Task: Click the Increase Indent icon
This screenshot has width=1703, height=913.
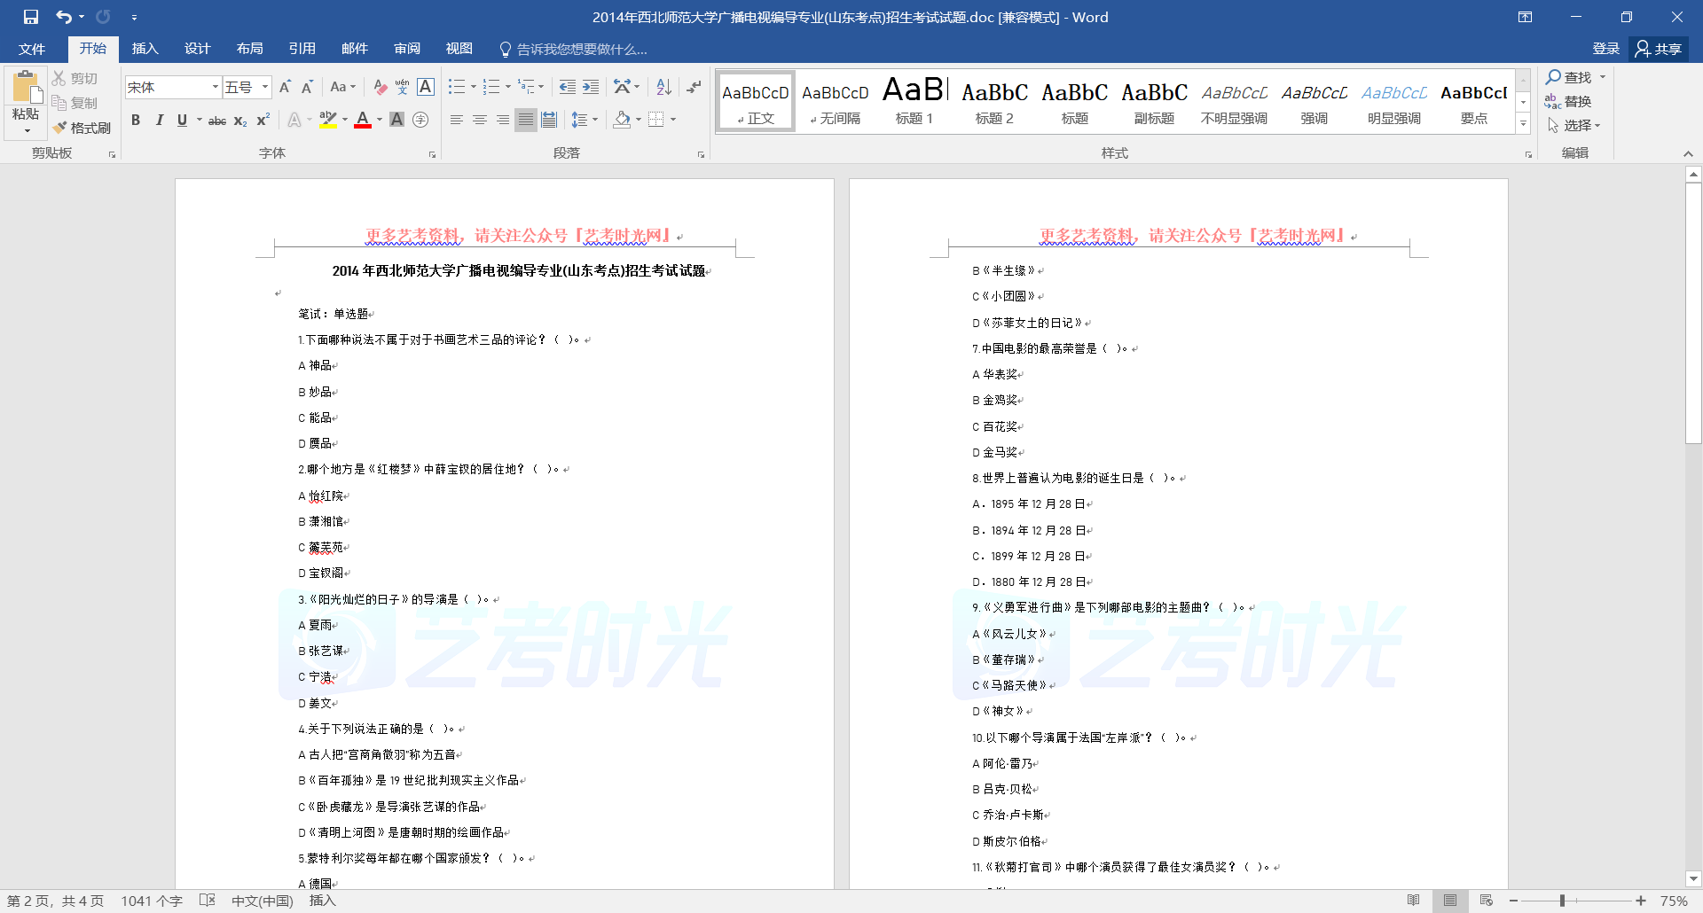Action: click(591, 87)
